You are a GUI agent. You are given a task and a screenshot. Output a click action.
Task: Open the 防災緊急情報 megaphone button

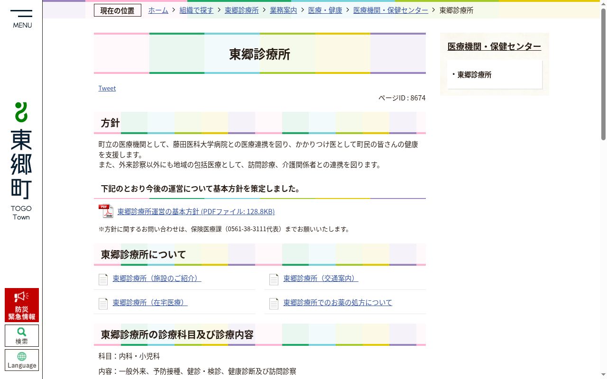(22, 305)
